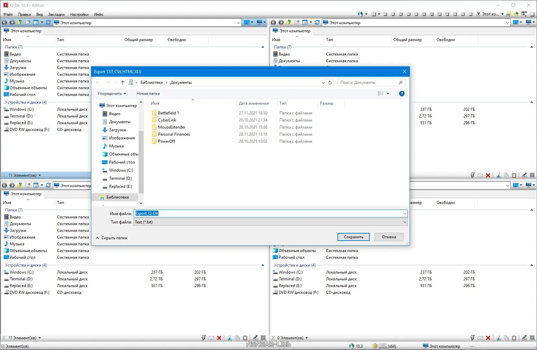Click the red X delete icon in upper-right pane
The width and height of the screenshot is (537, 350).
pyautogui.click(x=488, y=175)
